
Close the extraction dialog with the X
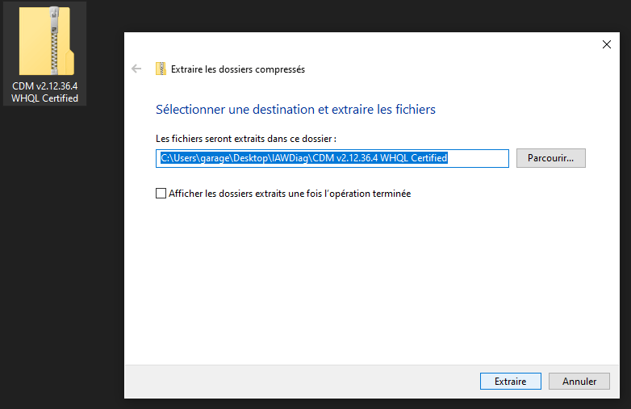pos(607,44)
